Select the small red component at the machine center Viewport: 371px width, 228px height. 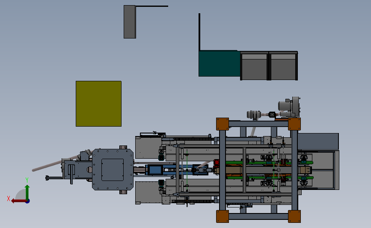[216, 162]
